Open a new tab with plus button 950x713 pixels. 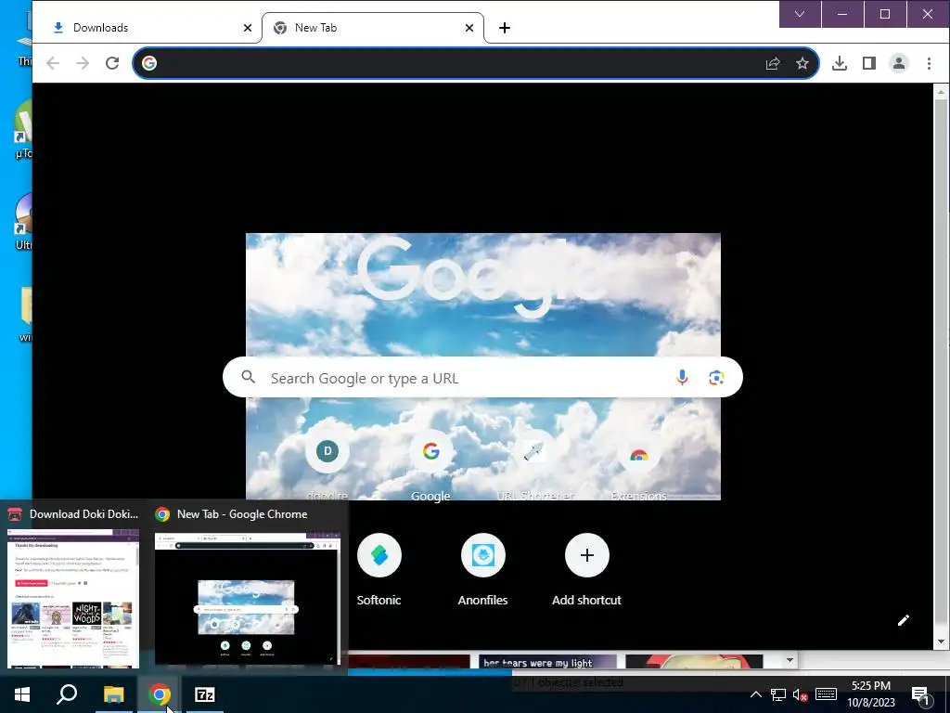504,28
